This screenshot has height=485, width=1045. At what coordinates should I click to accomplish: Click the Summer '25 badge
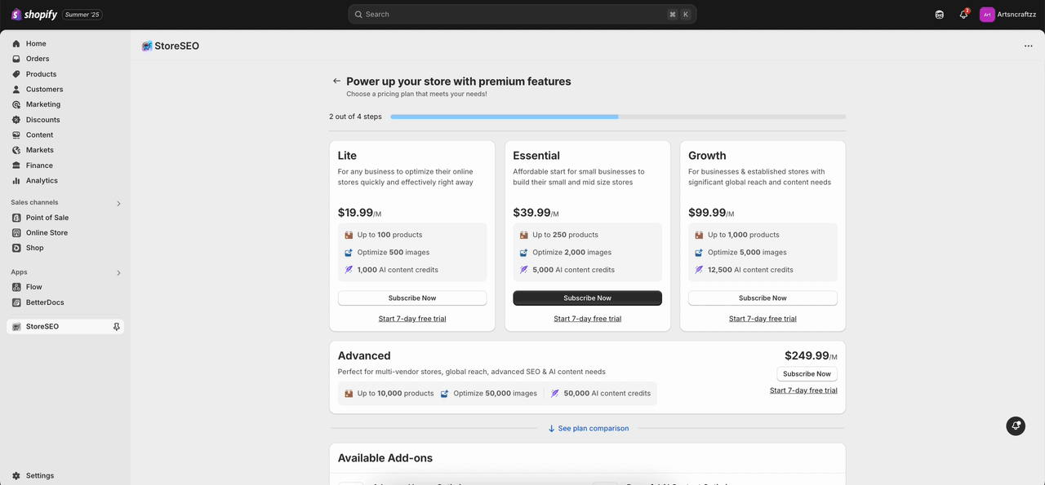click(82, 15)
